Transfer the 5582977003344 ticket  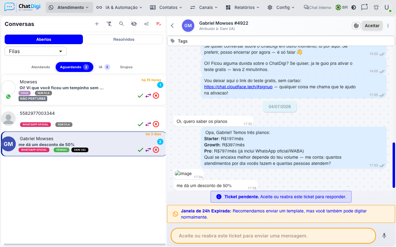[148, 124]
